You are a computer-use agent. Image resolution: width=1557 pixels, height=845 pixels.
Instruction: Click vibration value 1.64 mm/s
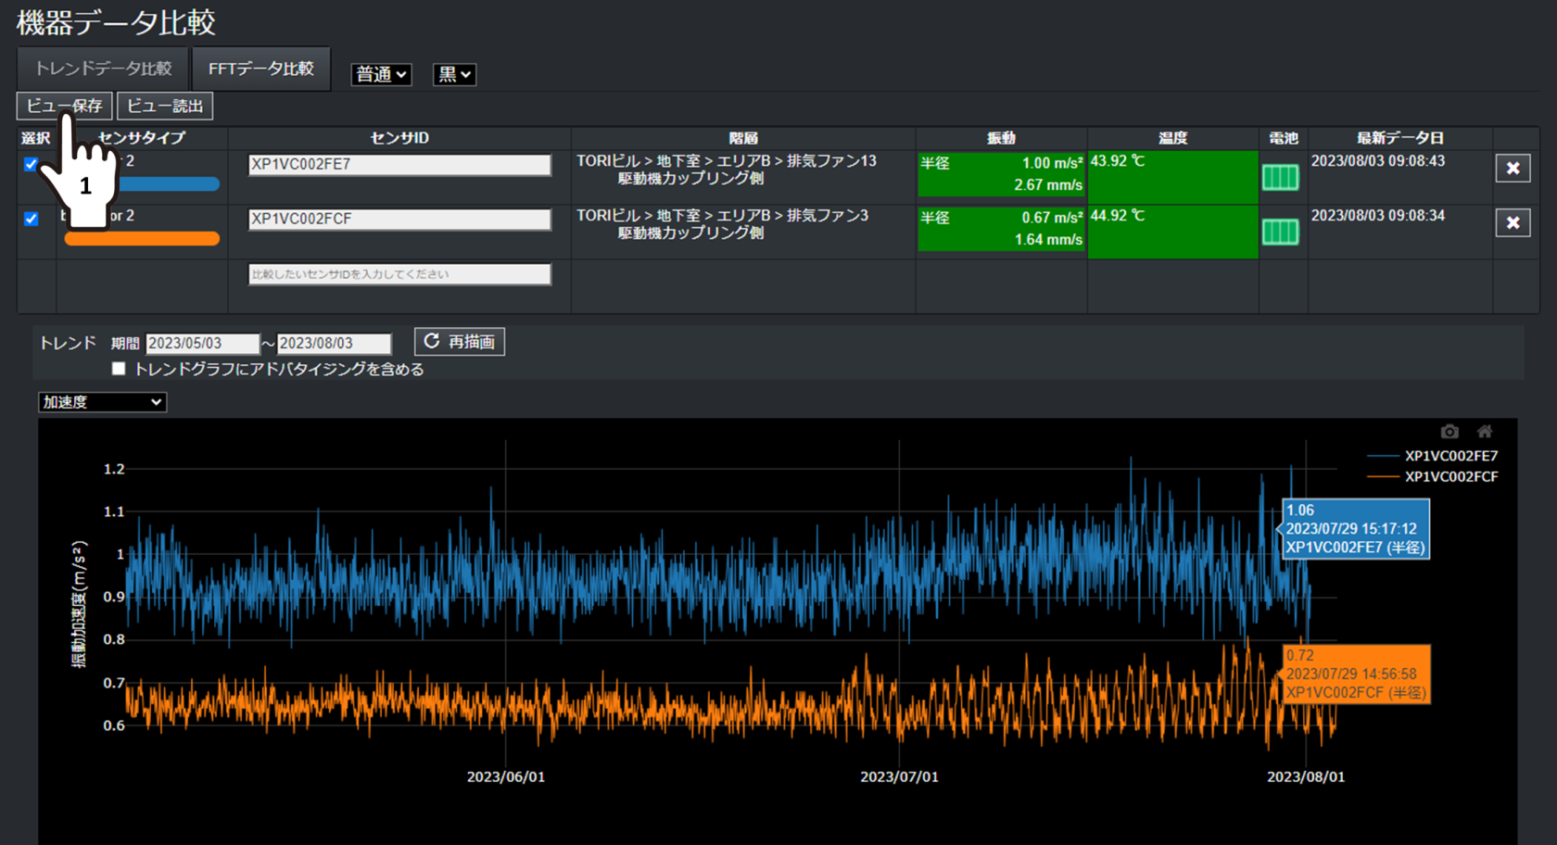click(x=1048, y=240)
